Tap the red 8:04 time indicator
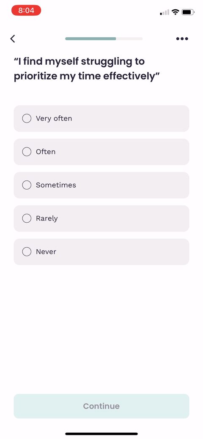 [x=26, y=11]
